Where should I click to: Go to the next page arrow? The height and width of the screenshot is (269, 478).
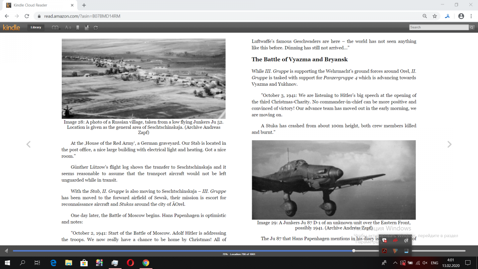pyautogui.click(x=449, y=144)
